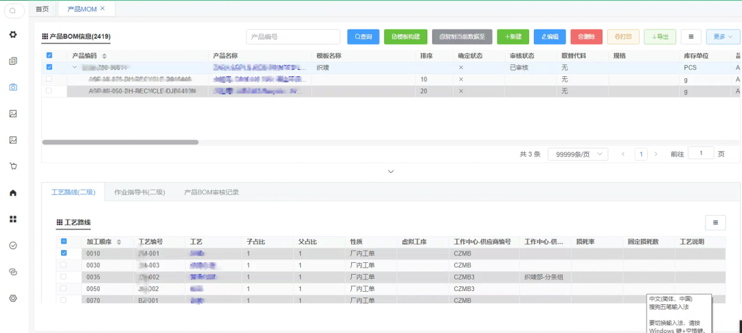
Task: Collapse the first BOM tree row
Action: click(x=74, y=68)
